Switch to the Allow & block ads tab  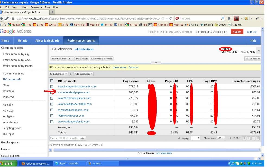(x=47, y=40)
